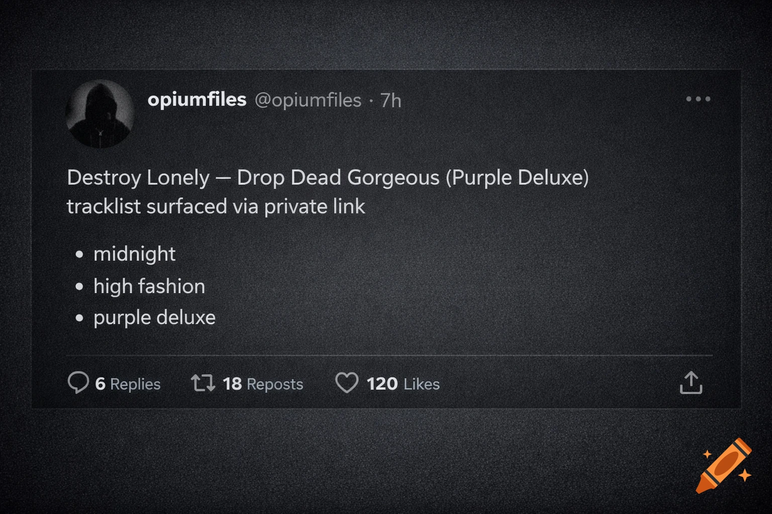Image resolution: width=772 pixels, height=514 pixels.
Task: Click the heart icon to like the post
Action: coord(347,383)
